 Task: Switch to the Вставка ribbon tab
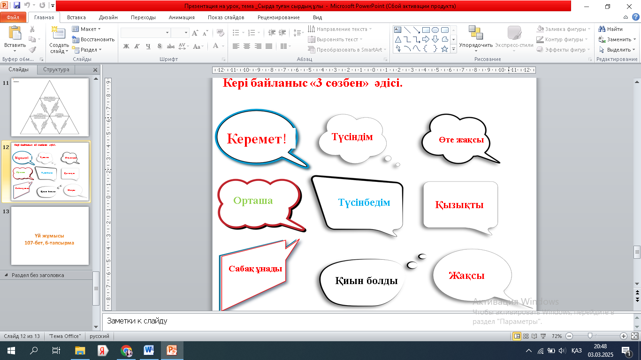[x=76, y=17]
